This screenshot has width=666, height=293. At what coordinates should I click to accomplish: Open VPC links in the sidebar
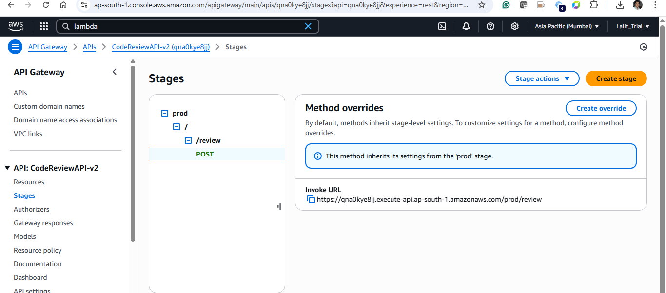pyautogui.click(x=28, y=134)
